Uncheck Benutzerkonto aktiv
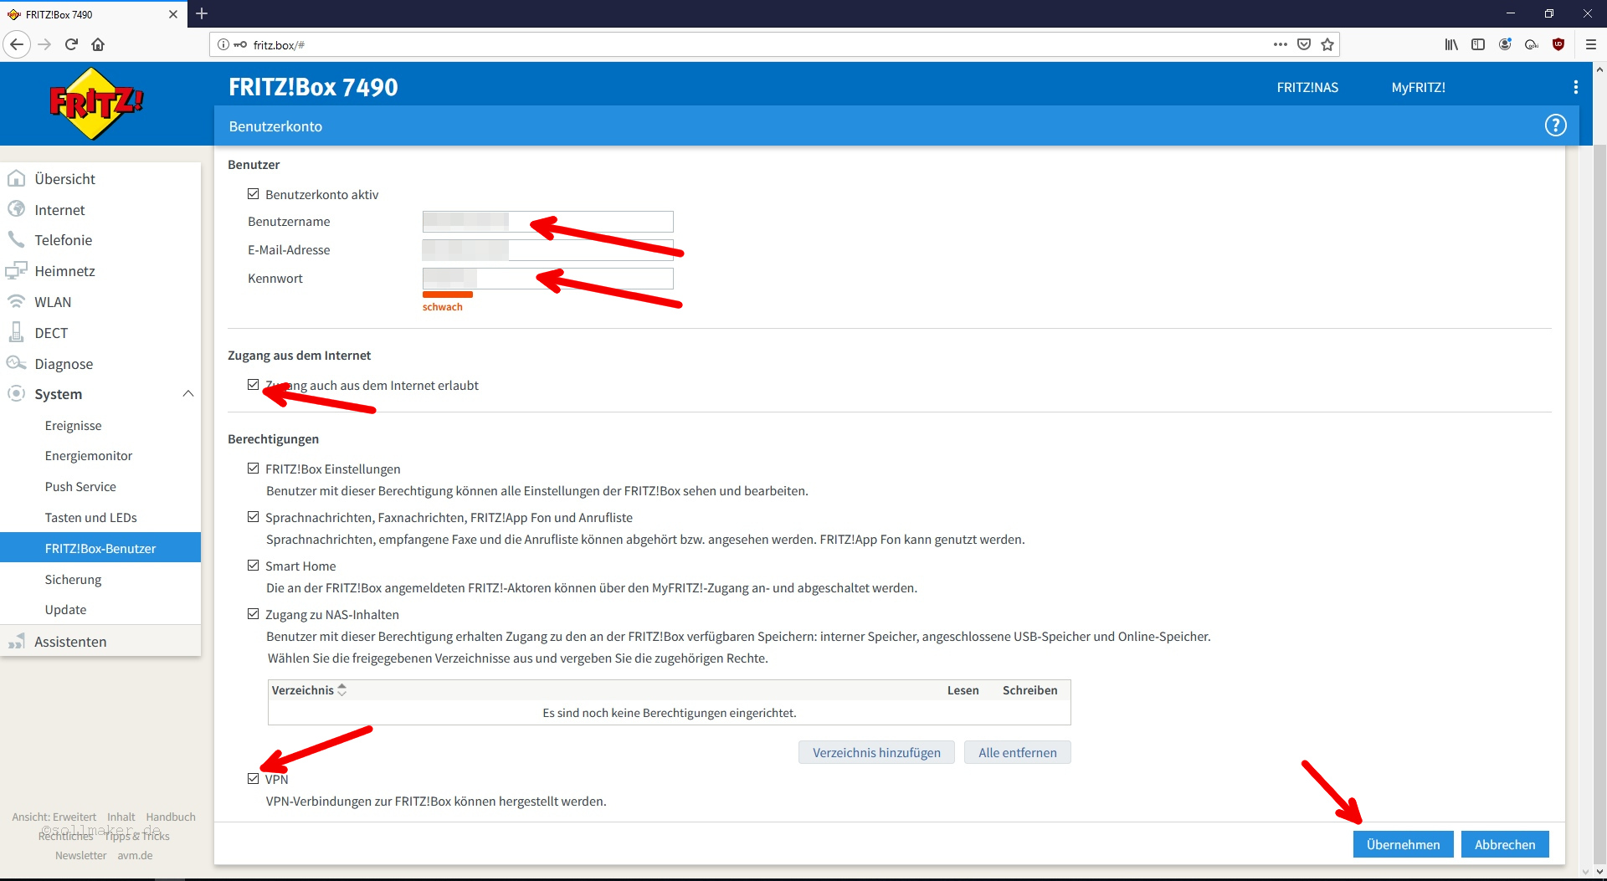Screen dimensions: 1607x881 point(253,193)
